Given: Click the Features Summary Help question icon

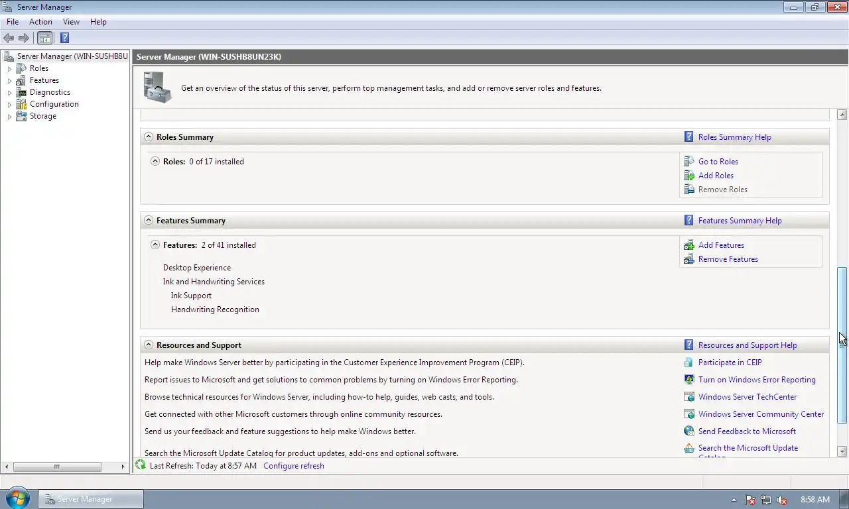Looking at the screenshot, I should (689, 221).
